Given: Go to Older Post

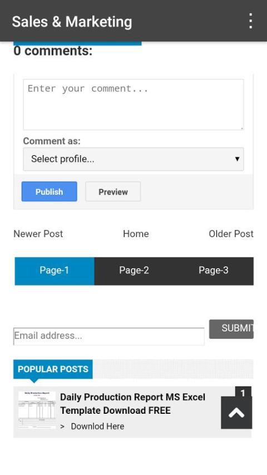Looking at the screenshot, I should [x=231, y=234].
